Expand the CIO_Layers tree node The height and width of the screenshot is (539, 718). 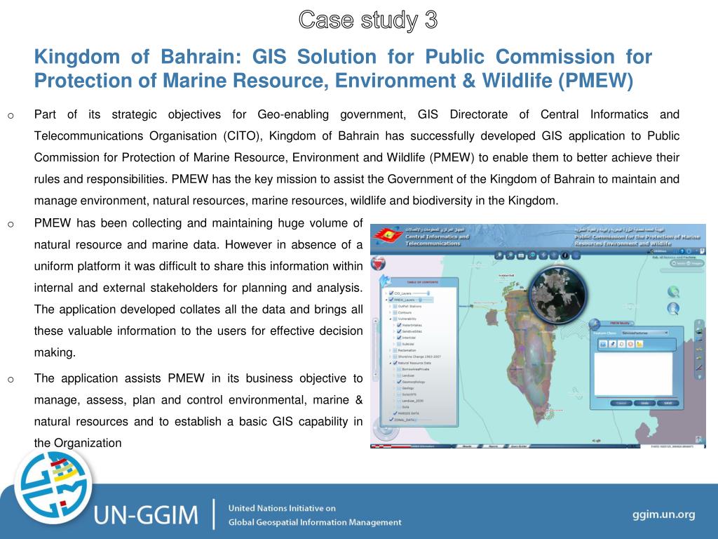(386, 293)
